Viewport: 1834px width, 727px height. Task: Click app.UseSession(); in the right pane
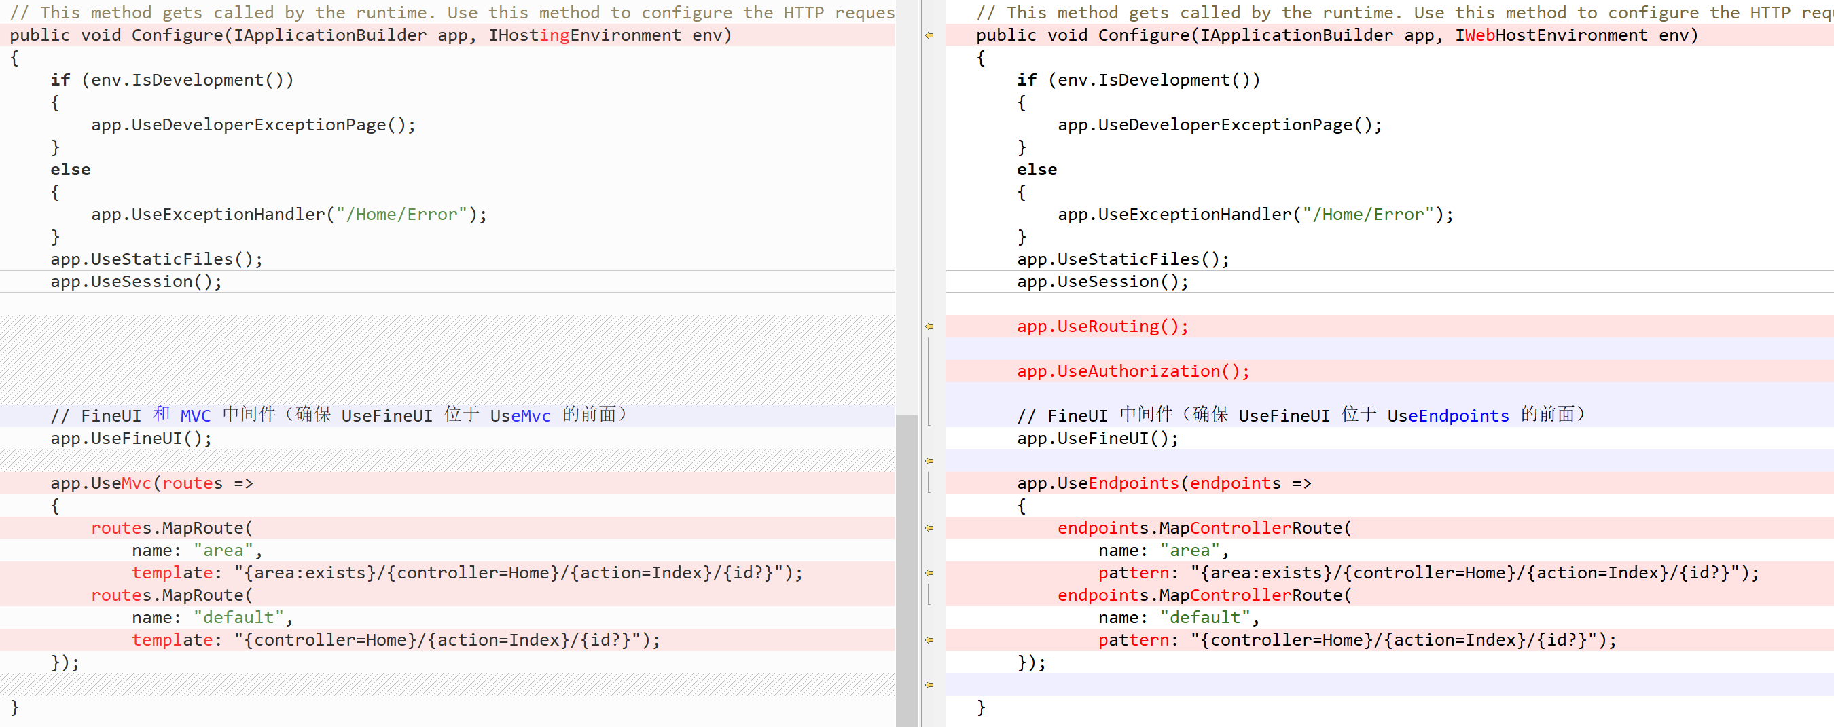[x=1103, y=282]
